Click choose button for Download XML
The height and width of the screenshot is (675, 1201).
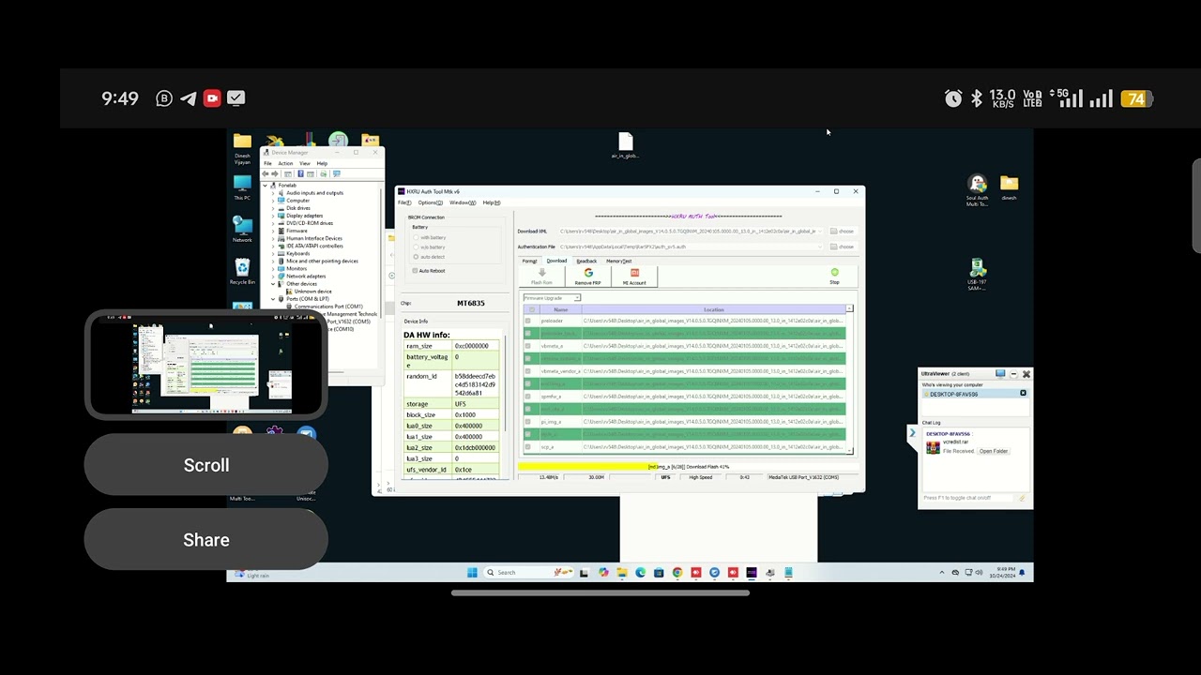pyautogui.click(x=842, y=231)
